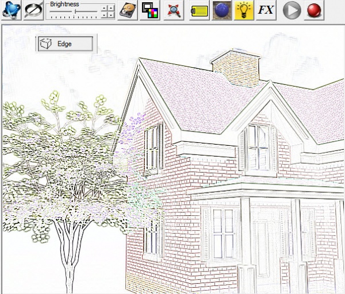Open the FX effects button

pyautogui.click(x=266, y=10)
